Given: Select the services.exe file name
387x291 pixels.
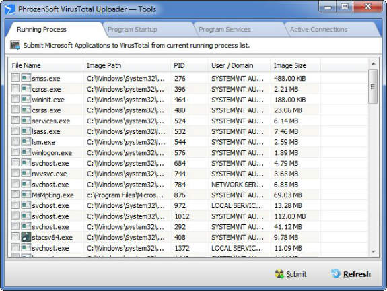Looking at the screenshot, I should pos(51,121).
